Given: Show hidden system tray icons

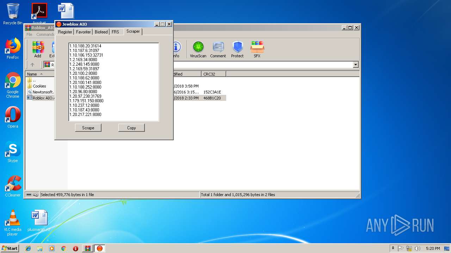Looking at the screenshot, I should (393, 248).
